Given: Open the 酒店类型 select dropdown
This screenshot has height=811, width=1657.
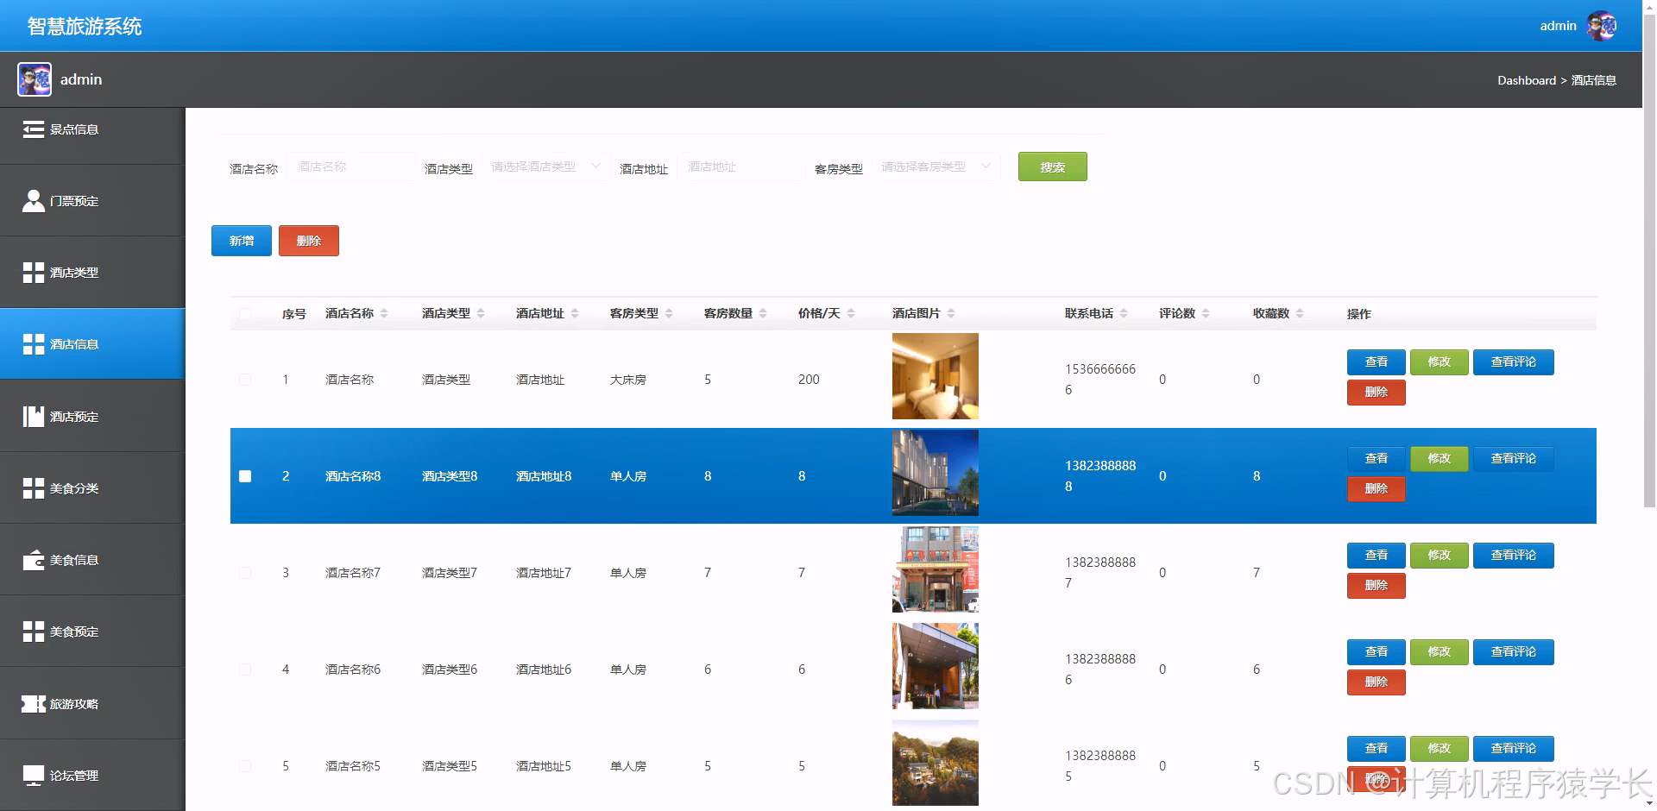Looking at the screenshot, I should click(545, 167).
